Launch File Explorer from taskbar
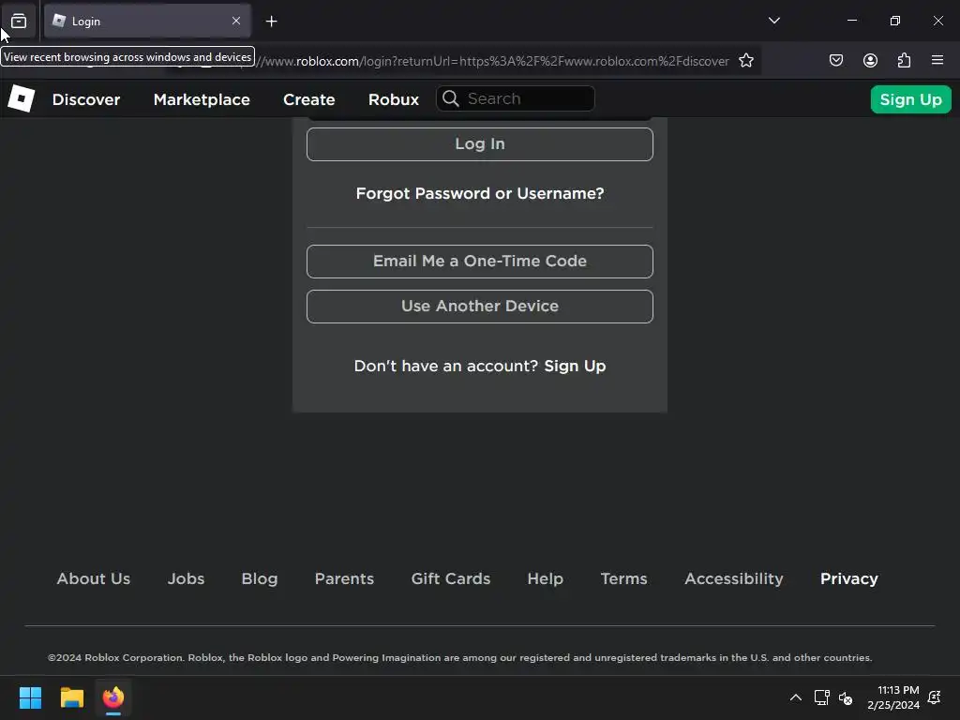This screenshot has width=960, height=720. pos(71,697)
